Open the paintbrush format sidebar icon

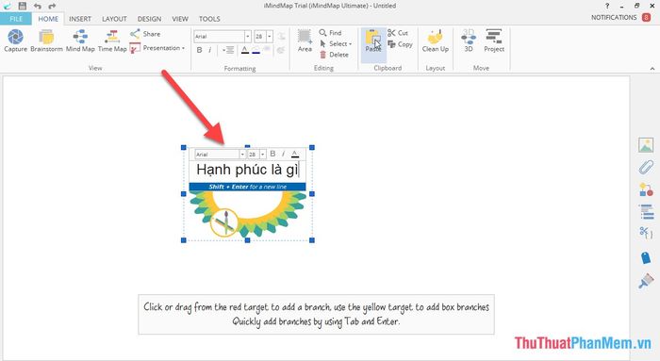(x=646, y=281)
